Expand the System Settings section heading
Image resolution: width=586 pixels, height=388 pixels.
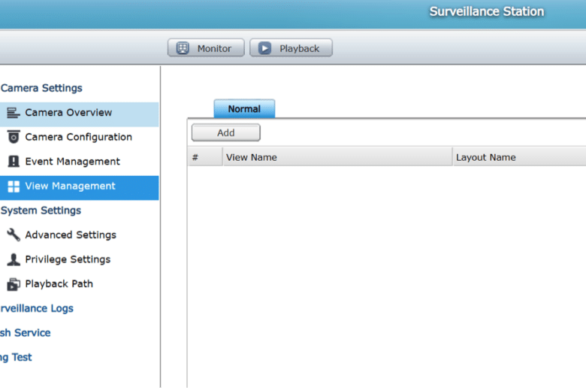click(x=41, y=211)
